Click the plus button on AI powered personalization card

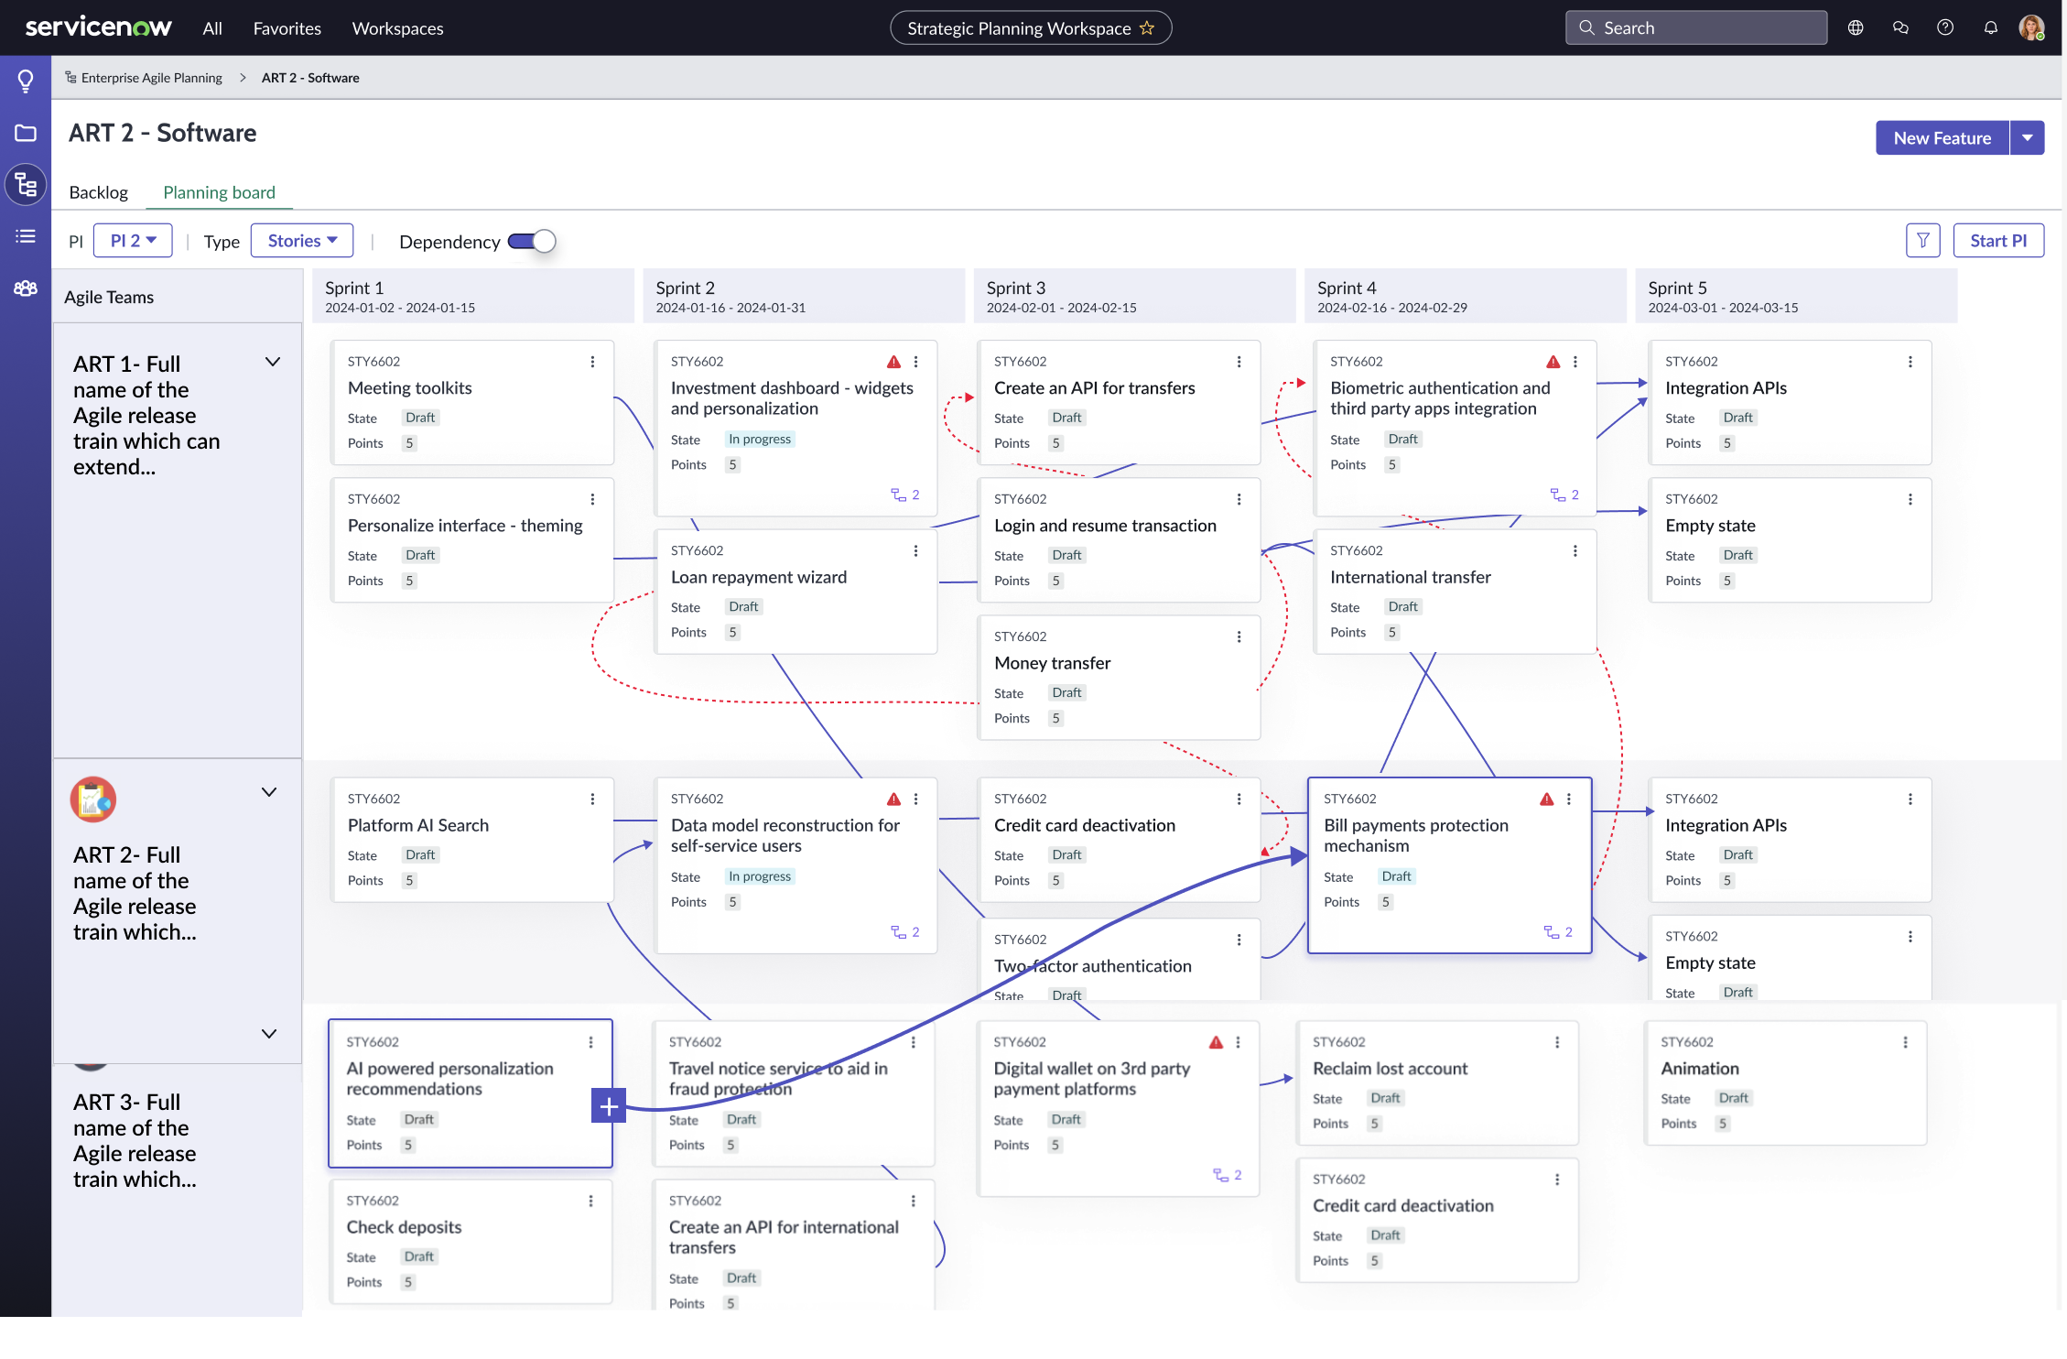(x=608, y=1105)
